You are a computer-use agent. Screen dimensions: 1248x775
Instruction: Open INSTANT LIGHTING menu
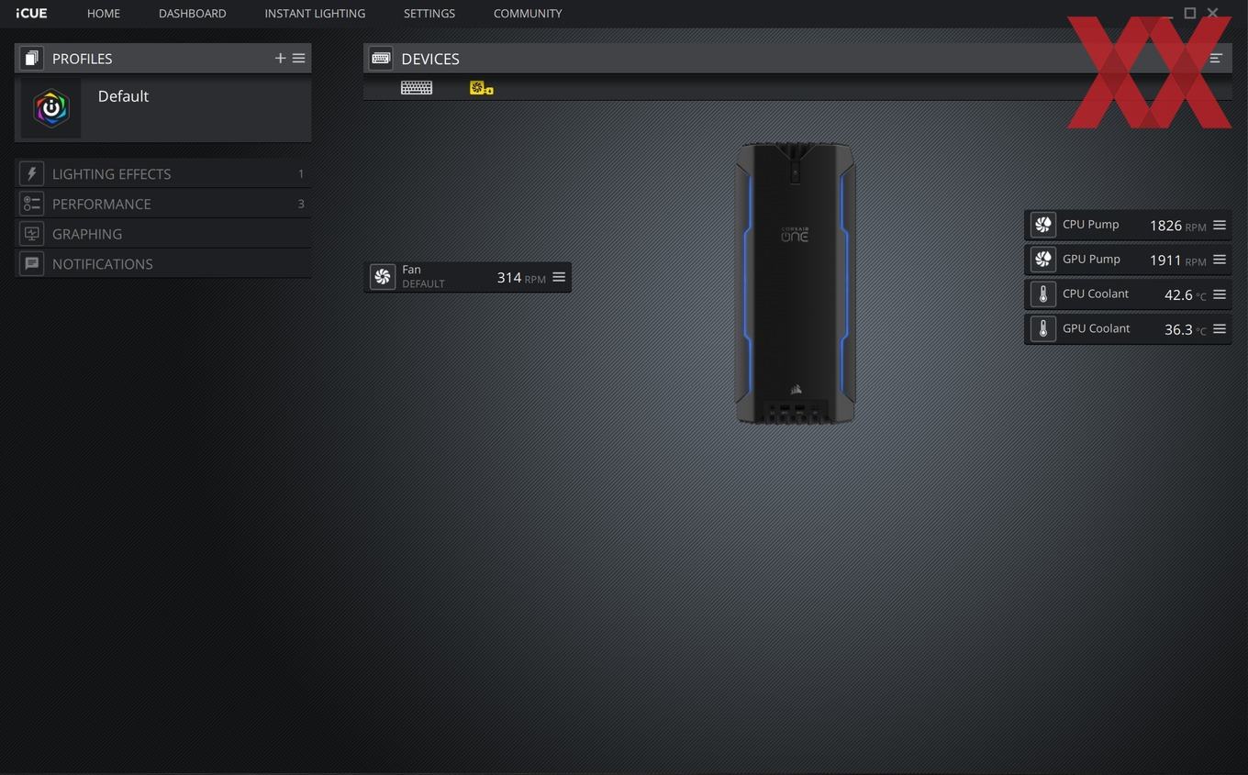[315, 14]
